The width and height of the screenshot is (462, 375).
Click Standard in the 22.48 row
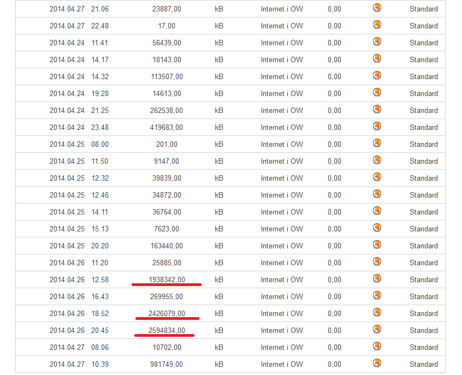click(x=424, y=26)
